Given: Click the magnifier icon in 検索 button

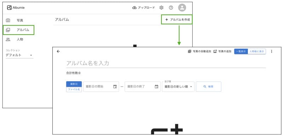Looking at the screenshot, I should pos(205,86).
